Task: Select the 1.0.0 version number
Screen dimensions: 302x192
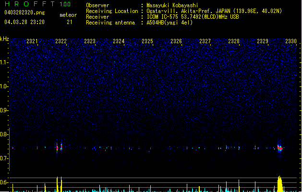Action: click(65, 4)
